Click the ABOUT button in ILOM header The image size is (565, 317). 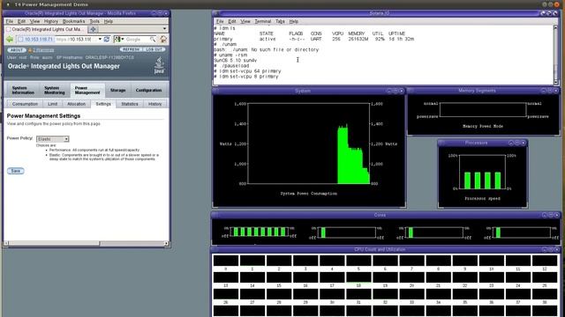click(x=16, y=50)
